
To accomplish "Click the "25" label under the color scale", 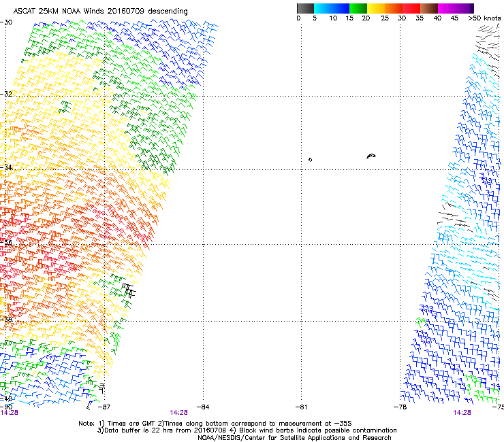I will pyautogui.click(x=385, y=18).
